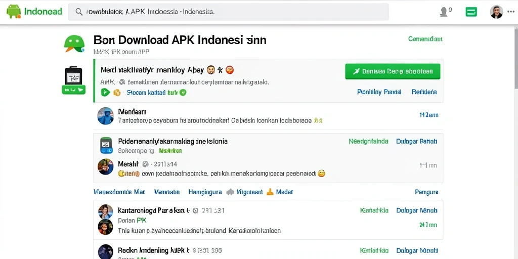The image size is (518, 259).
Task: Open the 'Kantaroniogd Parakant' post title
Action: tap(153, 210)
